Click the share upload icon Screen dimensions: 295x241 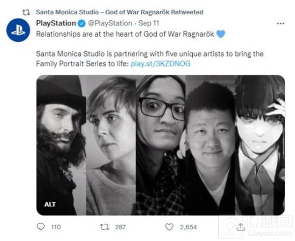(x=241, y=227)
